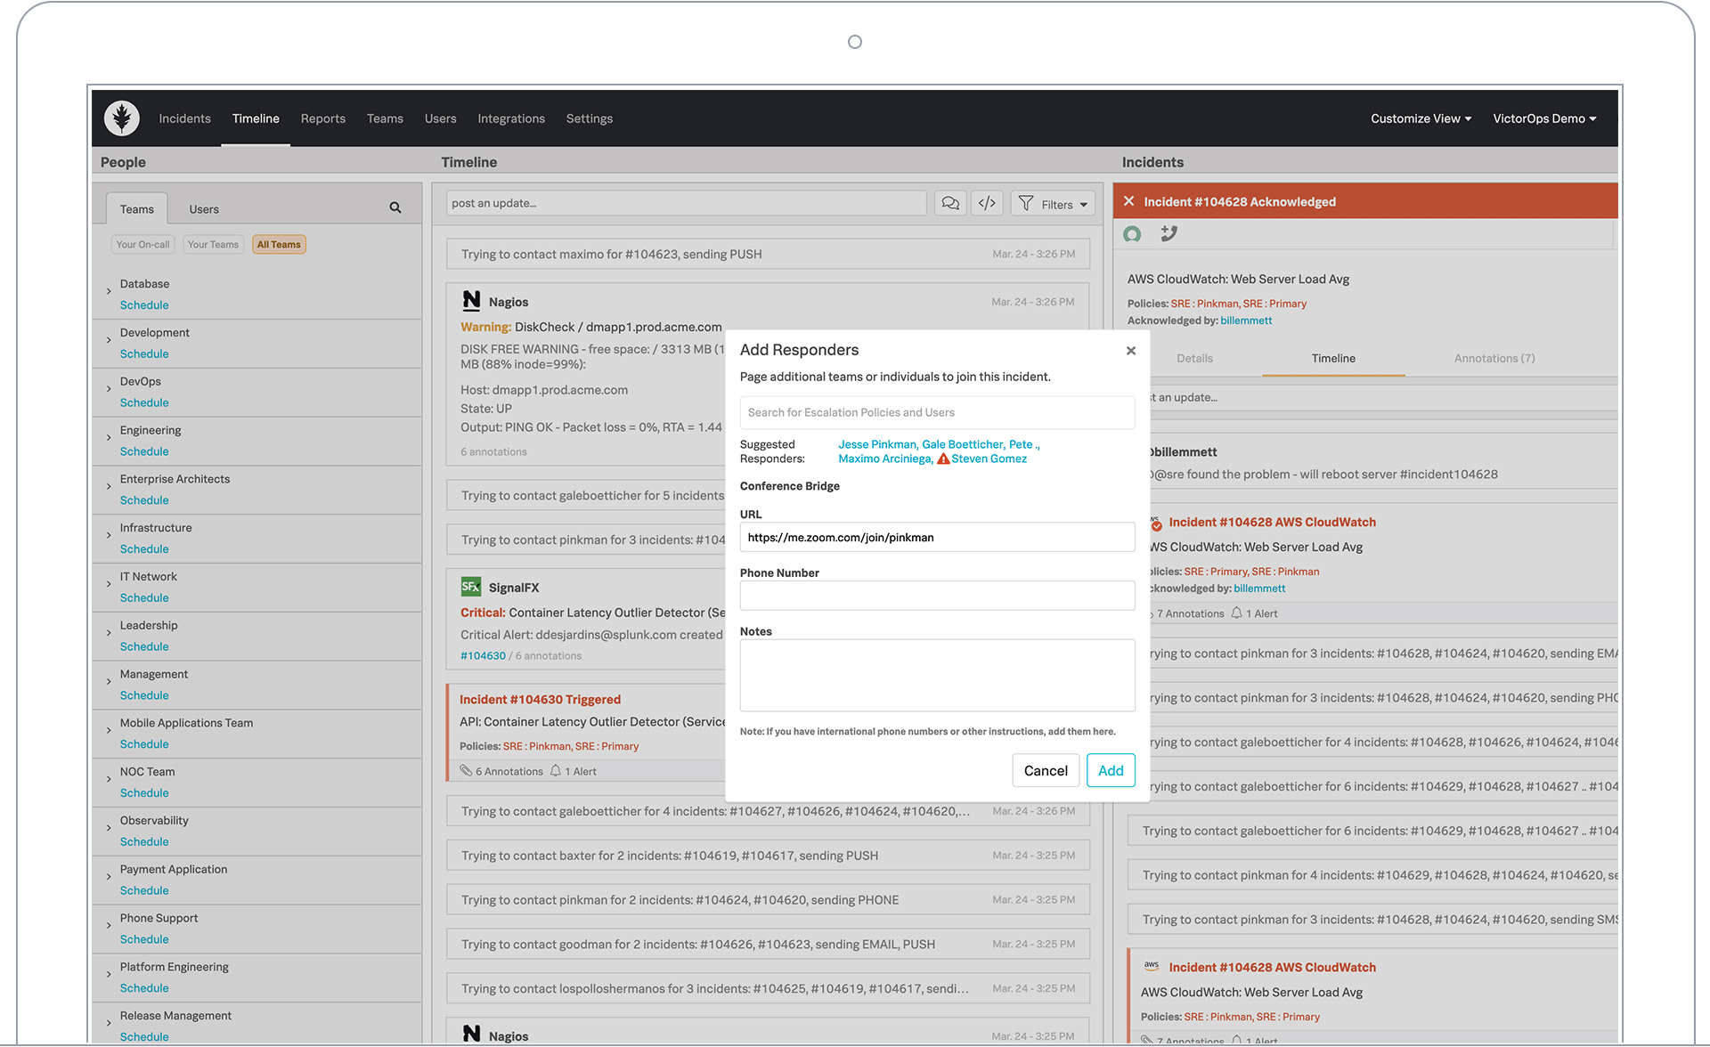Click the add responders phone icon
The width and height of the screenshot is (1710, 1047).
[x=1168, y=233]
